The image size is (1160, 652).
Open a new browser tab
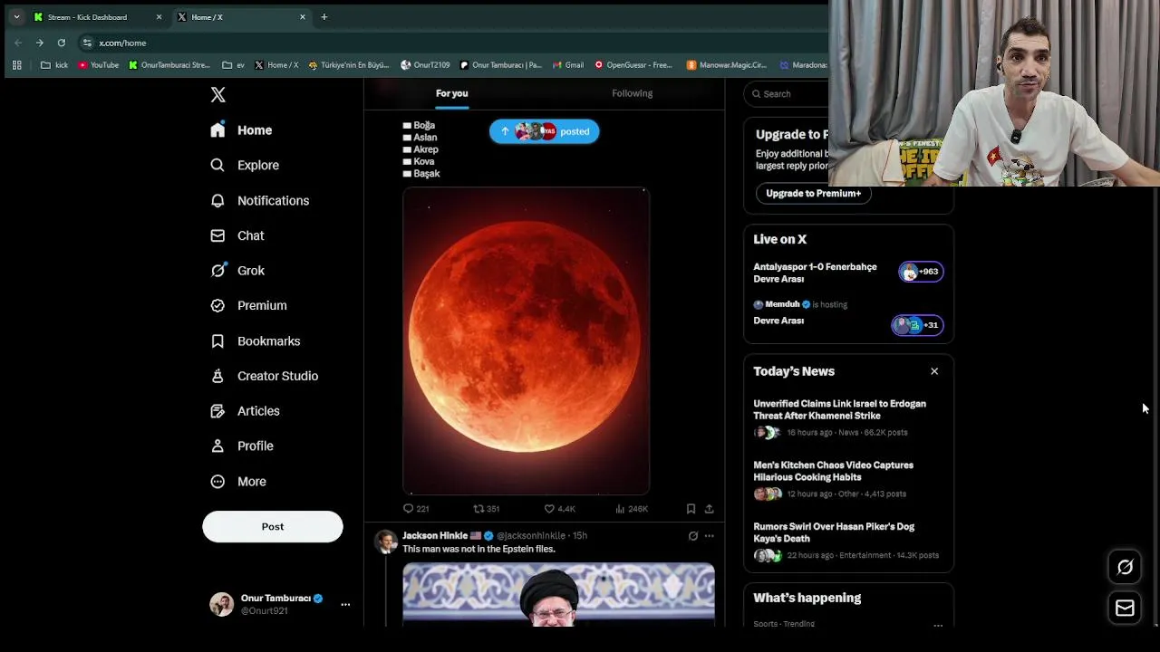[324, 17]
